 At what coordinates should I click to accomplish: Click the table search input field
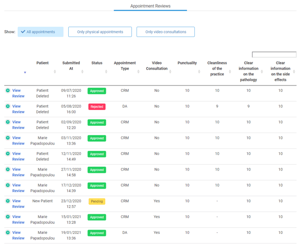click(274, 55)
